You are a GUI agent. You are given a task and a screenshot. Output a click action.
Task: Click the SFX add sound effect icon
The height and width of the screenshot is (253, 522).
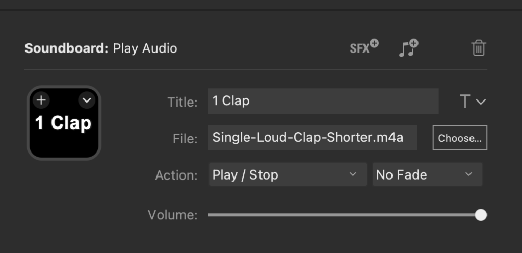[x=364, y=48]
